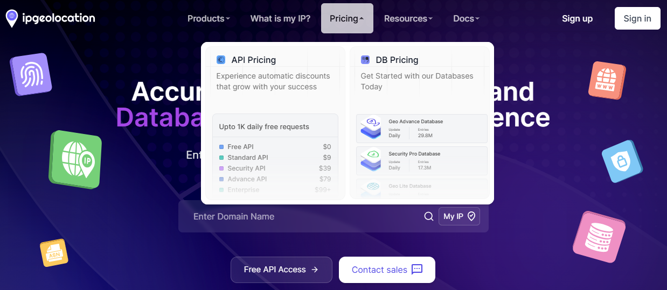Click the green globe IP icon tile

[x=75, y=159]
